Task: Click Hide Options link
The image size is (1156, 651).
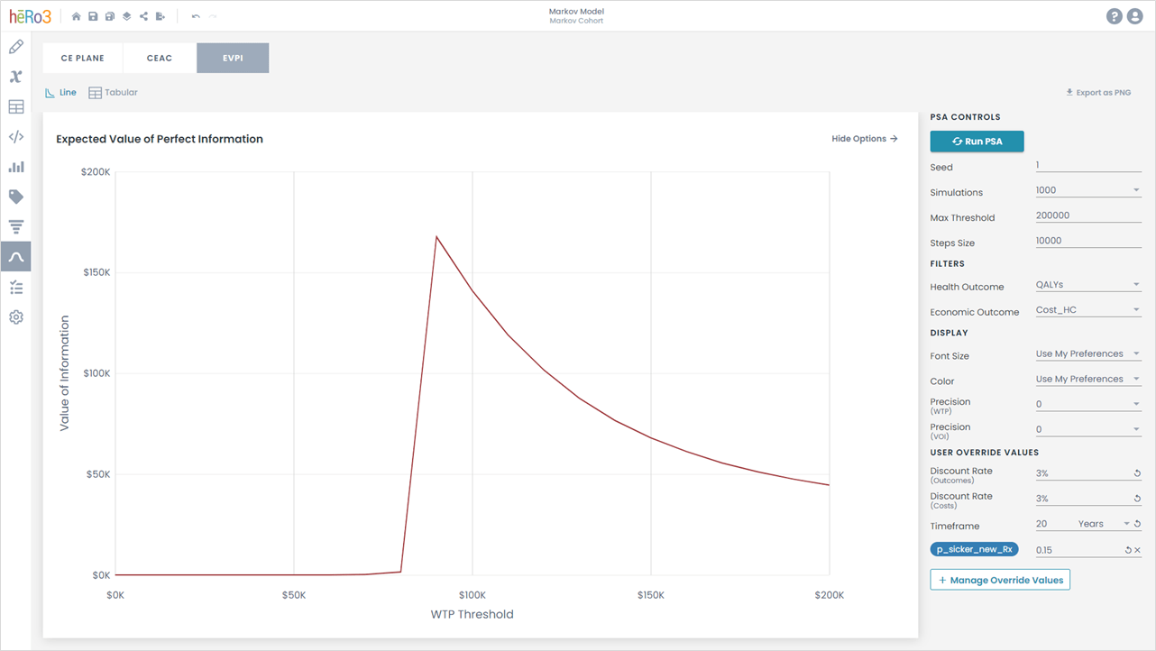Action: point(865,139)
